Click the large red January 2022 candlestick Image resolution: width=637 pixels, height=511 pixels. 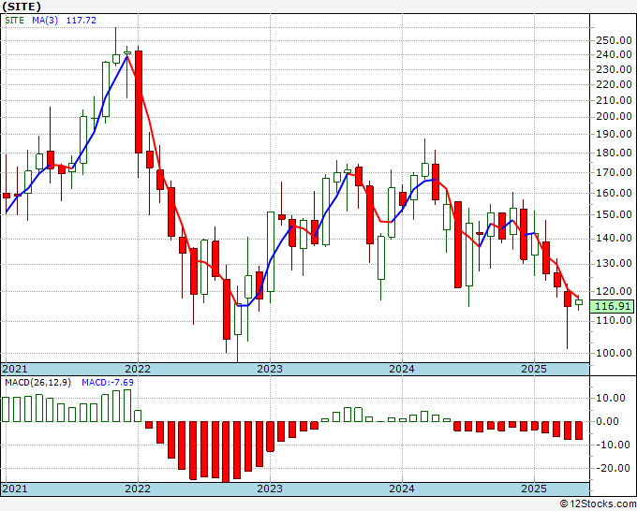pyautogui.click(x=139, y=102)
